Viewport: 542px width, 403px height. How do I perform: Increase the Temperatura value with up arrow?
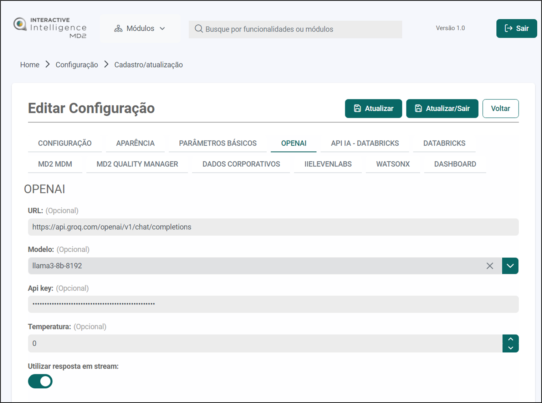511,339
